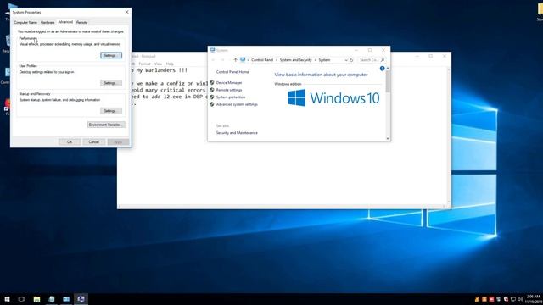Screen dimensions: 543x305
Task: Open volume control in system tray
Action: click(x=520, y=299)
